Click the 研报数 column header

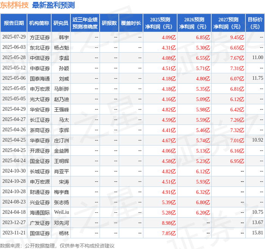pos(109,23)
